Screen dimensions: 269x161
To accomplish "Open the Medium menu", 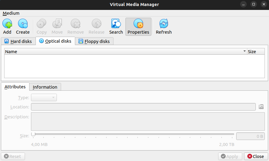I will 11,13.
